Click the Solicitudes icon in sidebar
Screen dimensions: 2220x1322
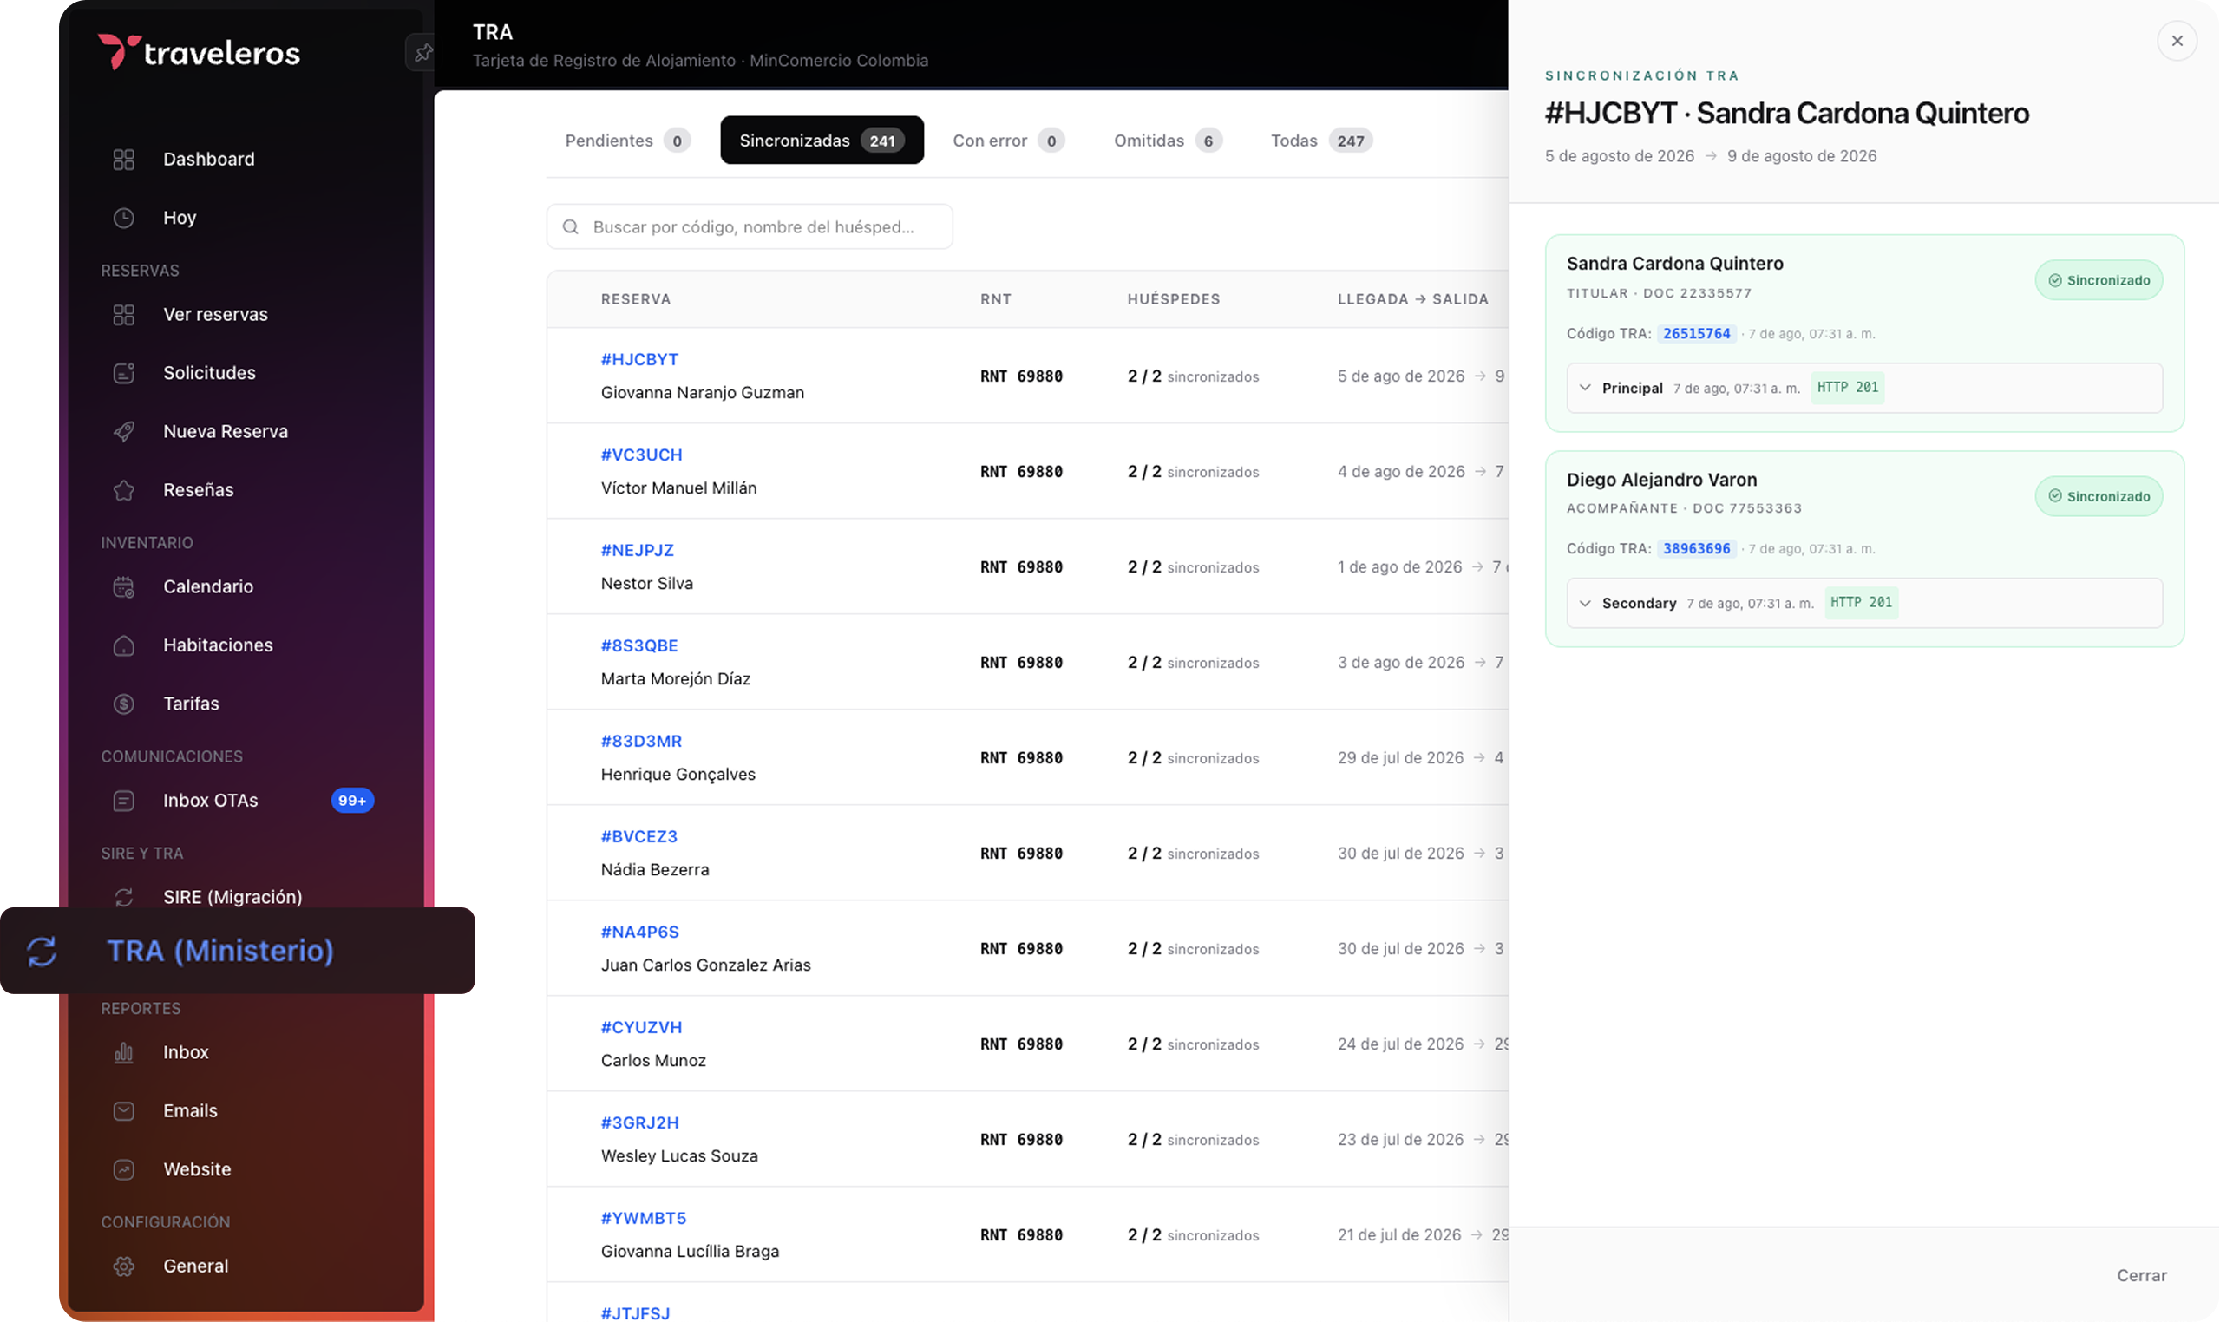pyautogui.click(x=124, y=373)
